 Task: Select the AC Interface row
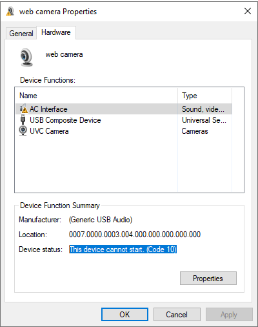pyautogui.click(x=124, y=109)
